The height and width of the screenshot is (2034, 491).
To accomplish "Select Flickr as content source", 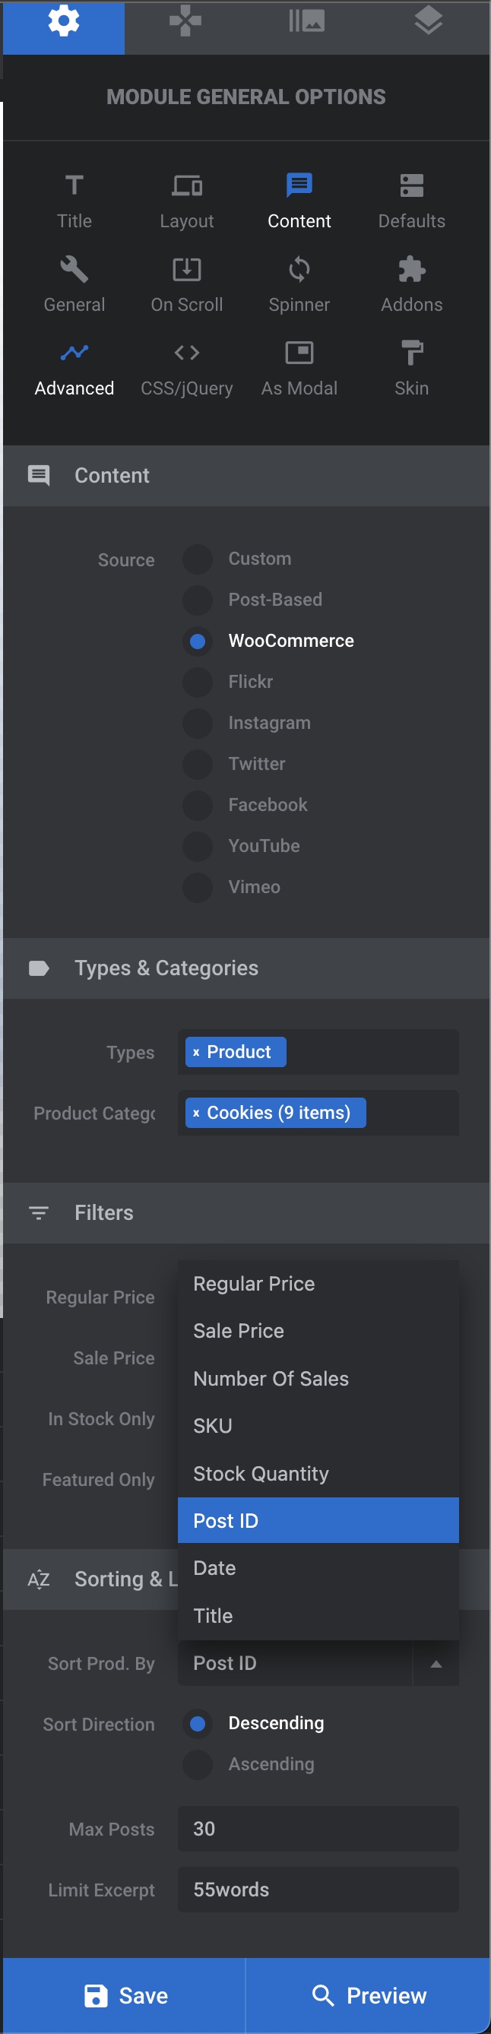I will coord(198,683).
